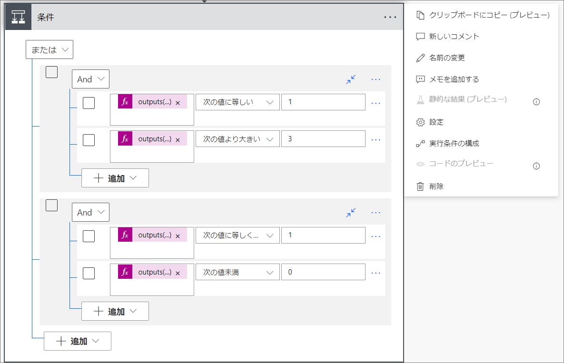This screenshot has height=363, width=564.
Task: Open the 次の値より大きい comparison dropdown
Action: [238, 139]
